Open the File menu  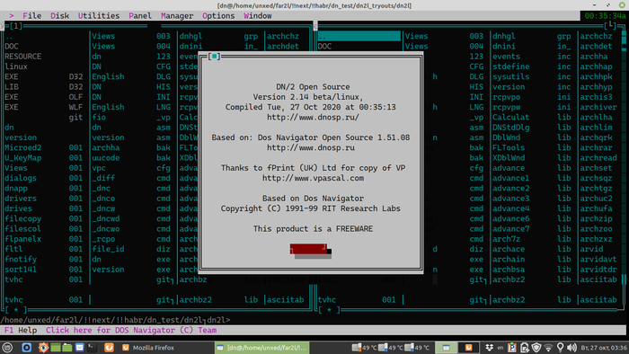click(x=31, y=15)
